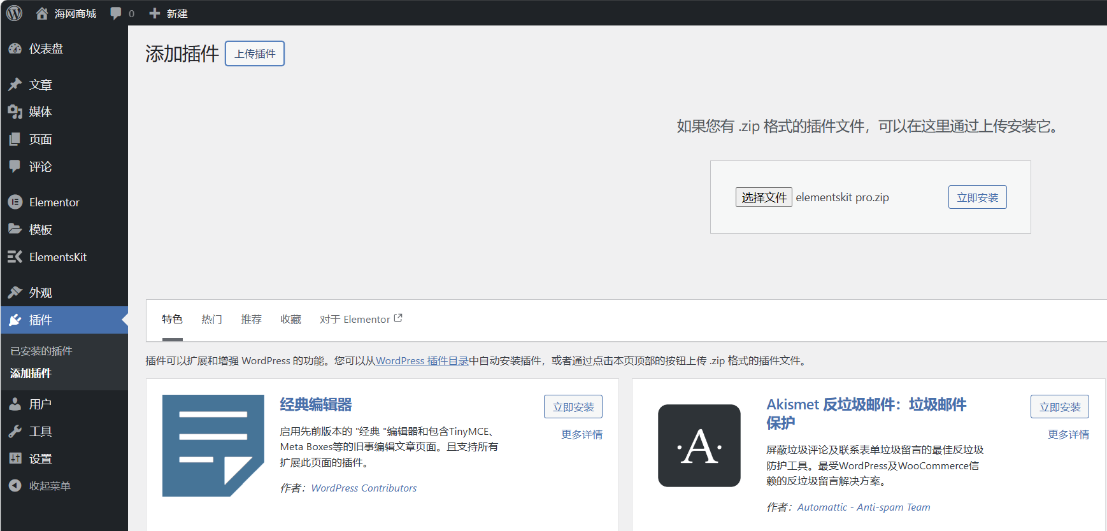Open the comments bubble icon in admin bar
This screenshot has height=531, width=1107.
click(x=115, y=13)
